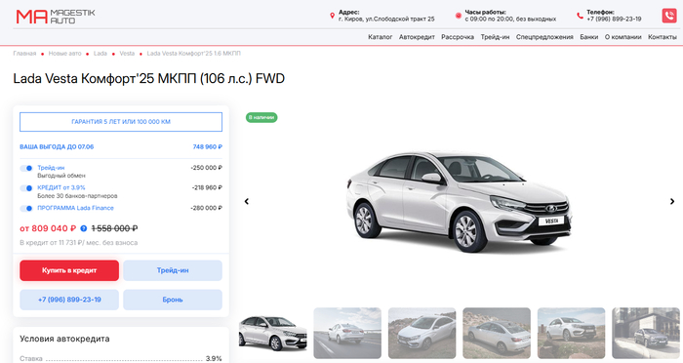Click the Купить в кредит button
The width and height of the screenshot is (683, 363).
[x=69, y=270]
